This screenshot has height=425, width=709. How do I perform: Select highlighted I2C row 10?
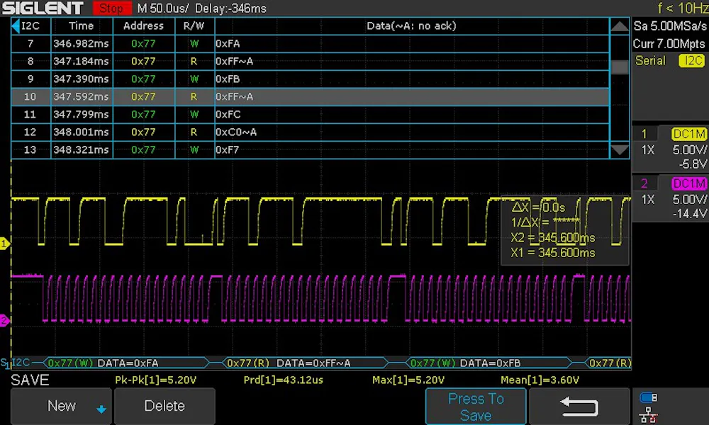pos(311,96)
